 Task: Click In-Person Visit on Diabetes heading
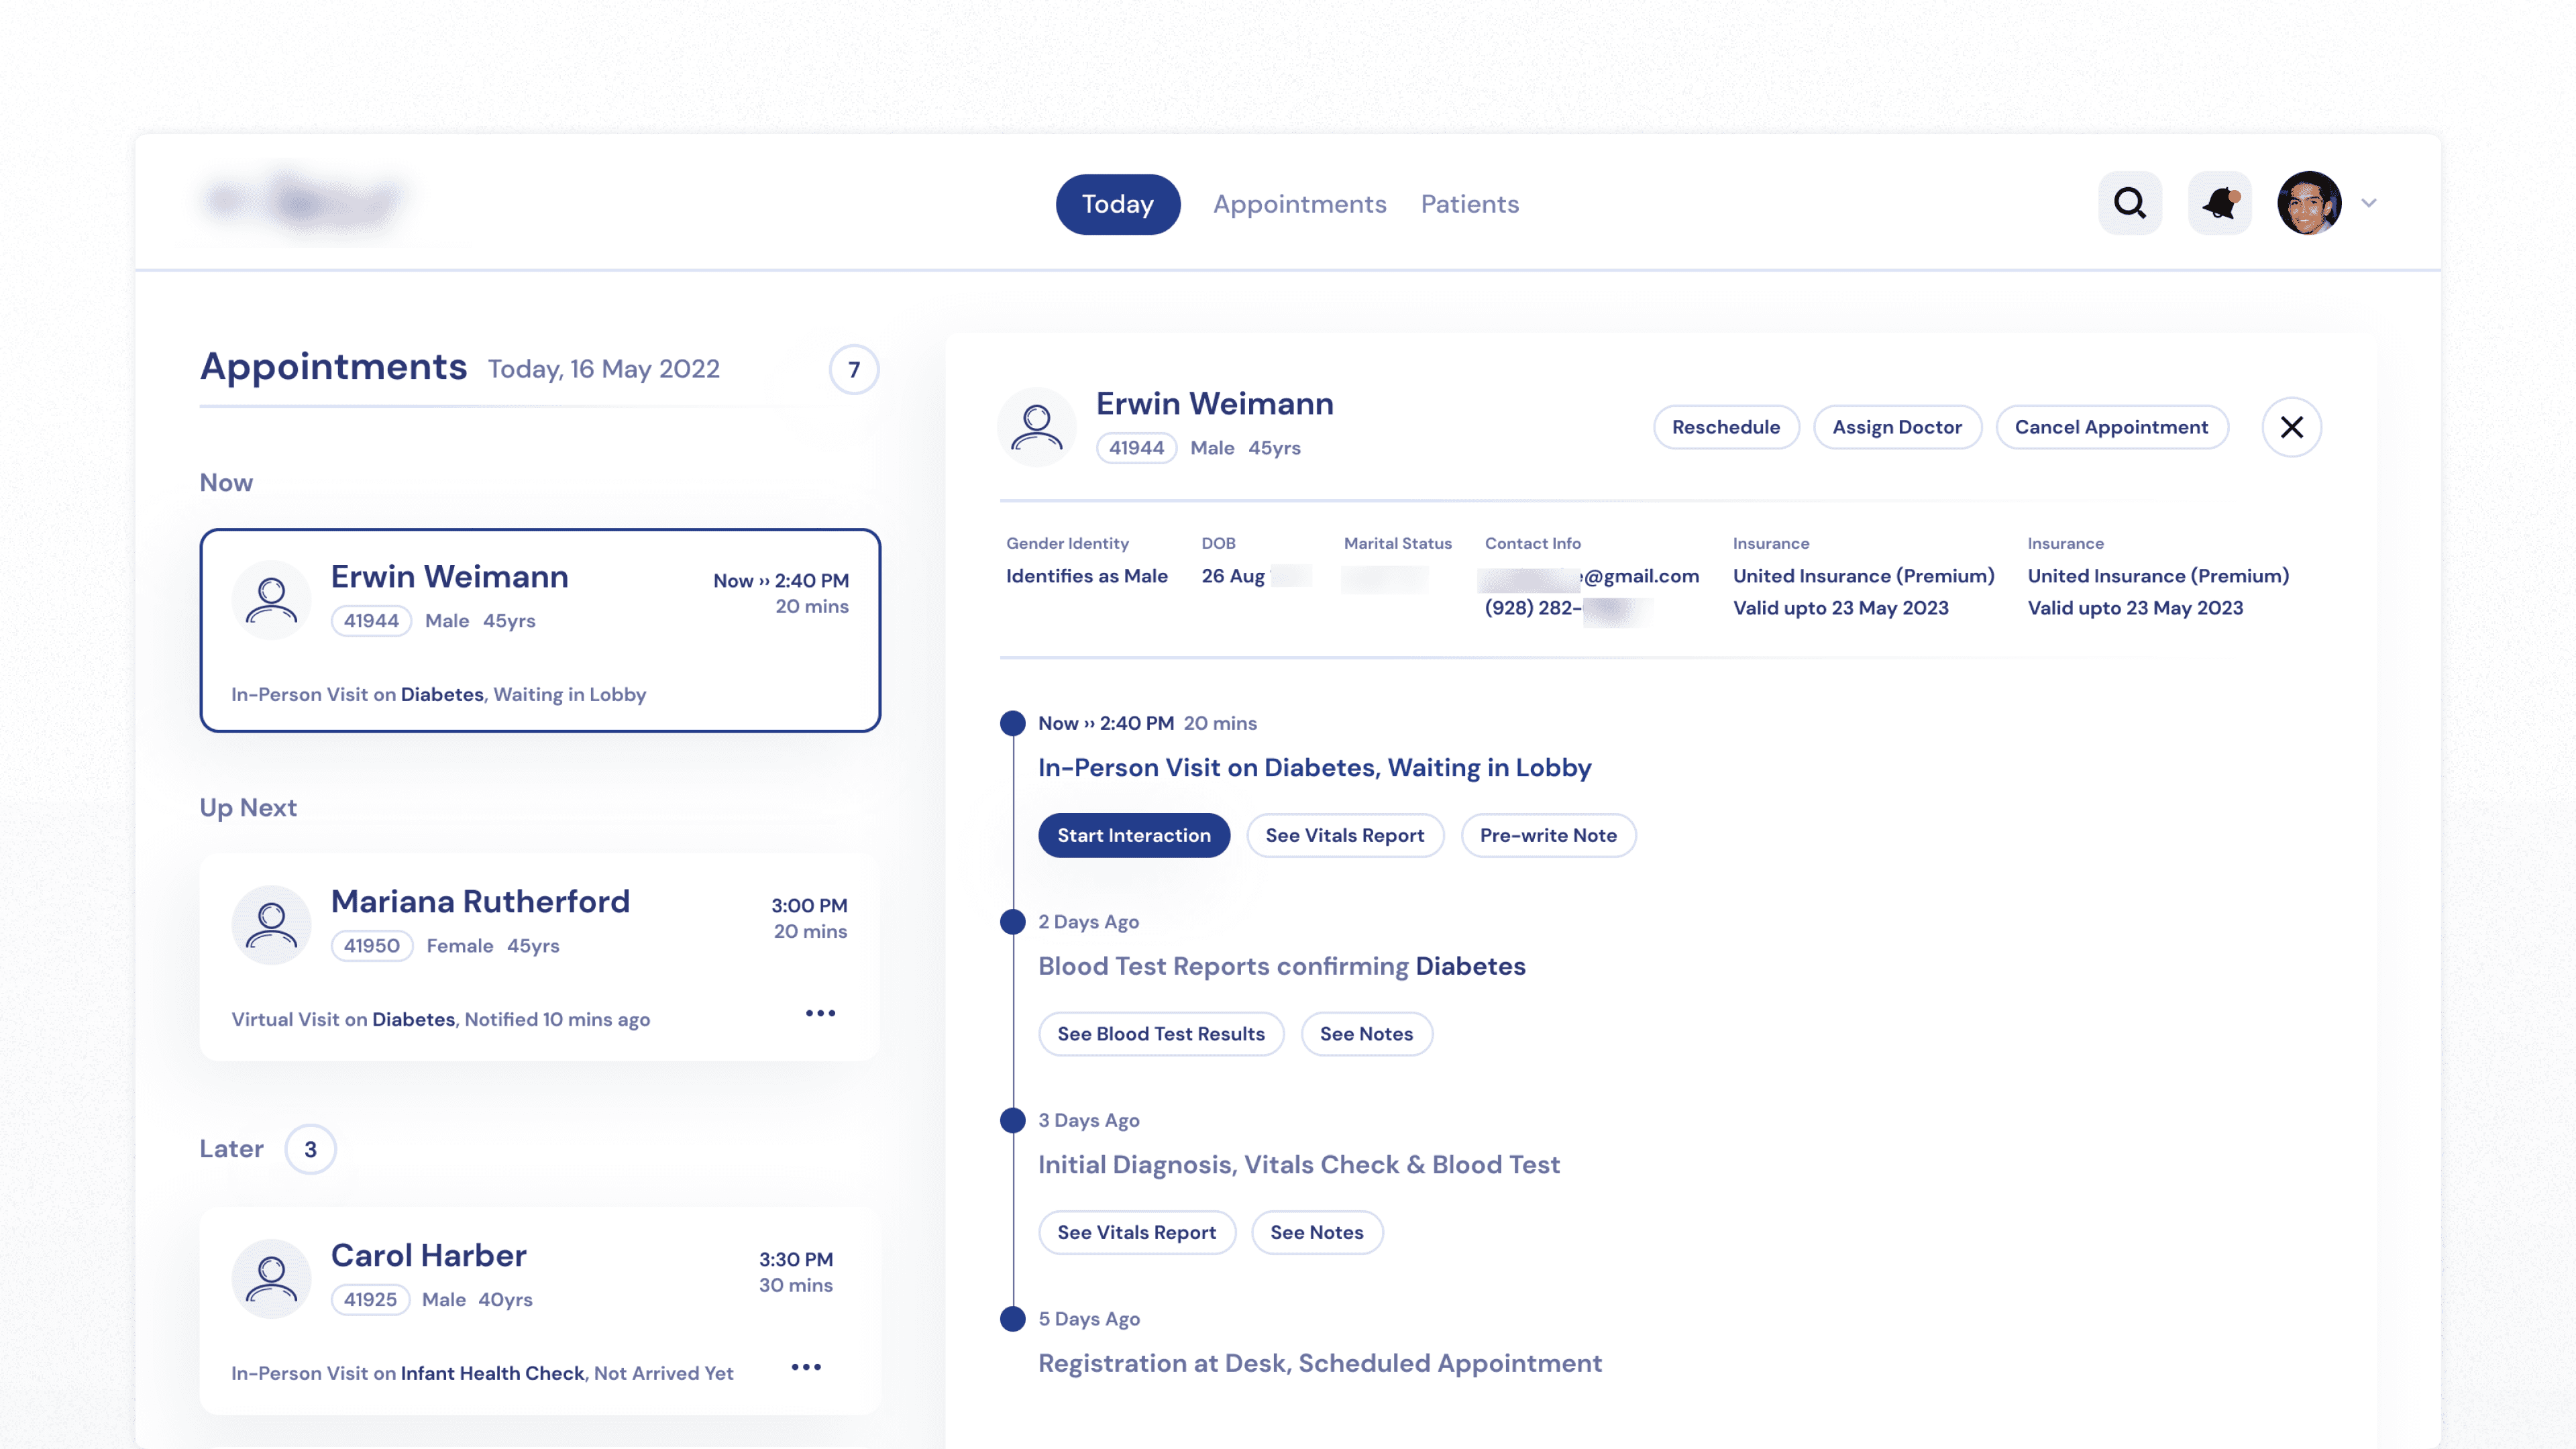tap(1315, 767)
